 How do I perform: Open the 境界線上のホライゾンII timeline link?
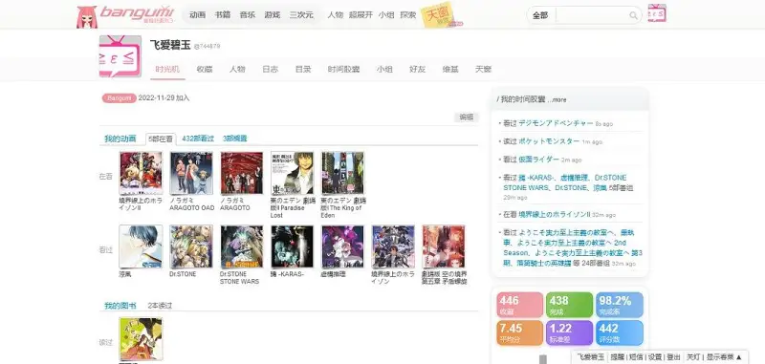[x=555, y=214]
